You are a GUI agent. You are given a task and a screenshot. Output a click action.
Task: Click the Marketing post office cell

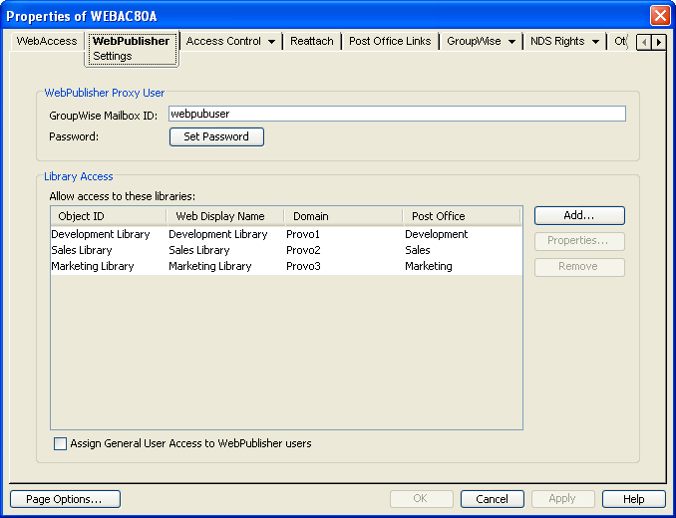(429, 266)
